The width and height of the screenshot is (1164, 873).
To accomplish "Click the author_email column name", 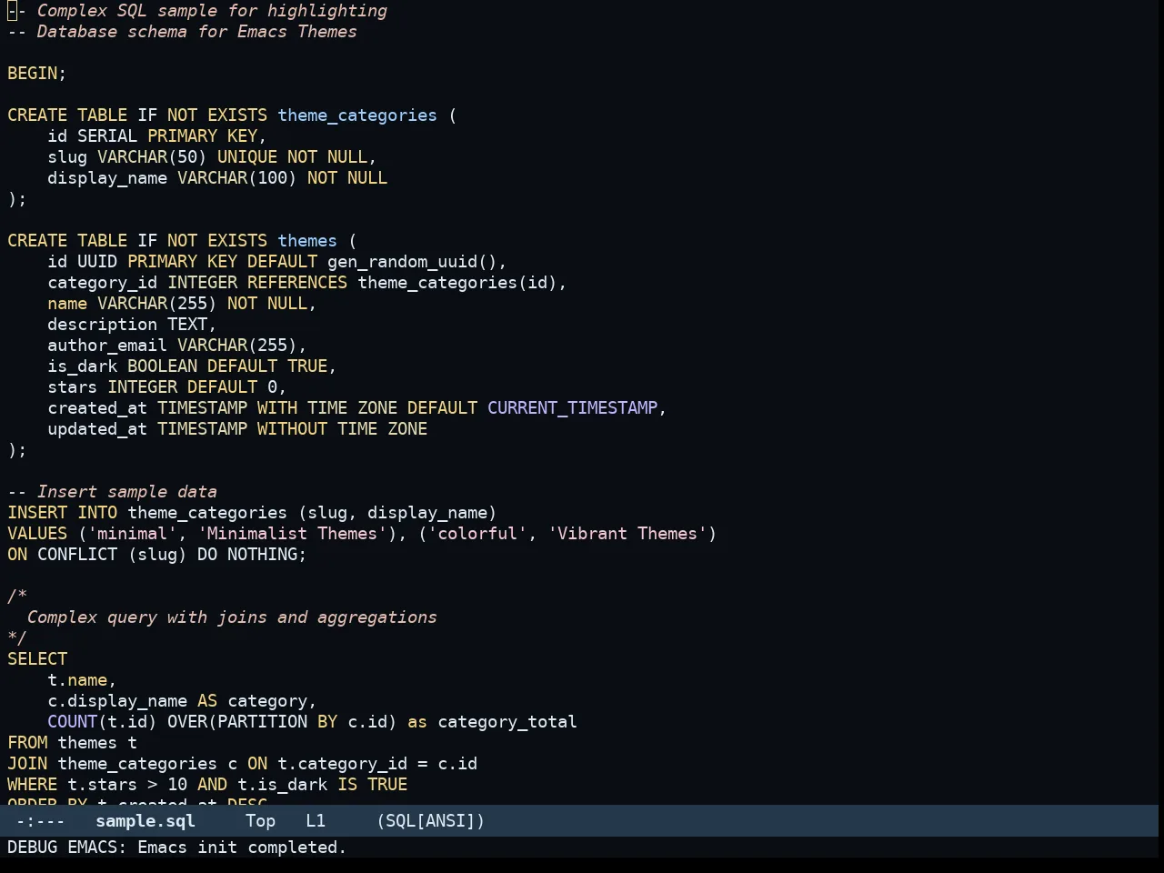I will tap(107, 346).
